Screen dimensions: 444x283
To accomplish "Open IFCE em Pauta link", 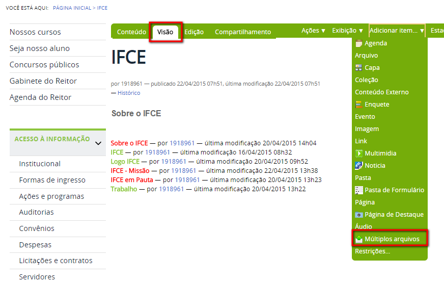I will coord(132,180).
